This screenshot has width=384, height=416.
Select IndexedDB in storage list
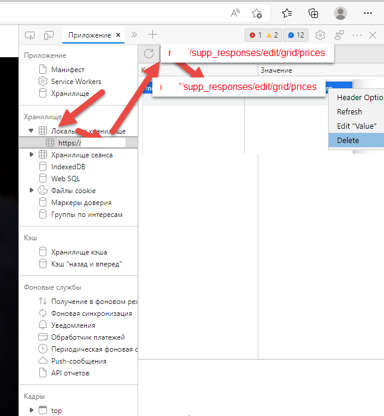tap(68, 167)
